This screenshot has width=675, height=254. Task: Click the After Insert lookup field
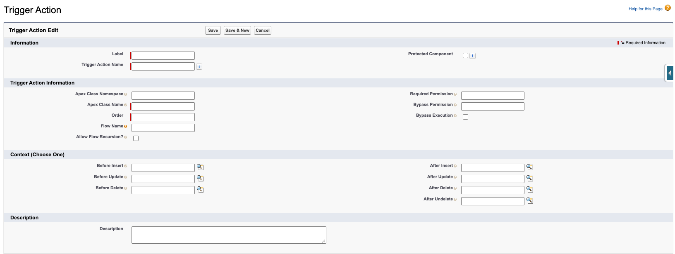point(493,168)
